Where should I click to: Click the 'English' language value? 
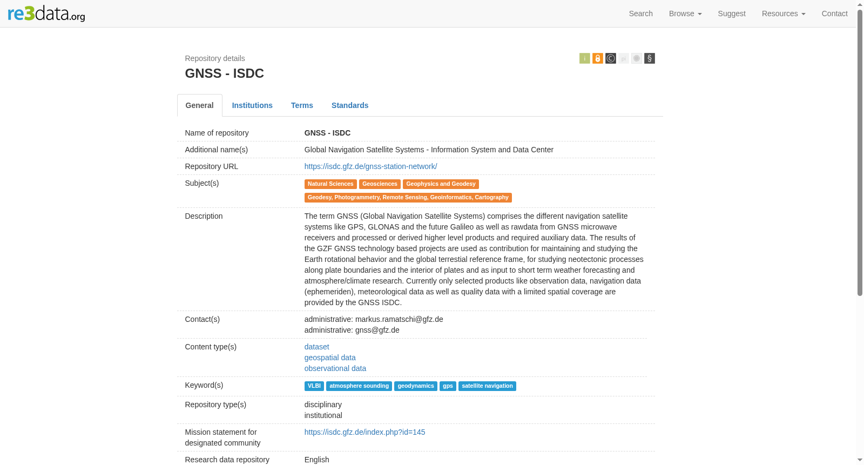(x=317, y=460)
